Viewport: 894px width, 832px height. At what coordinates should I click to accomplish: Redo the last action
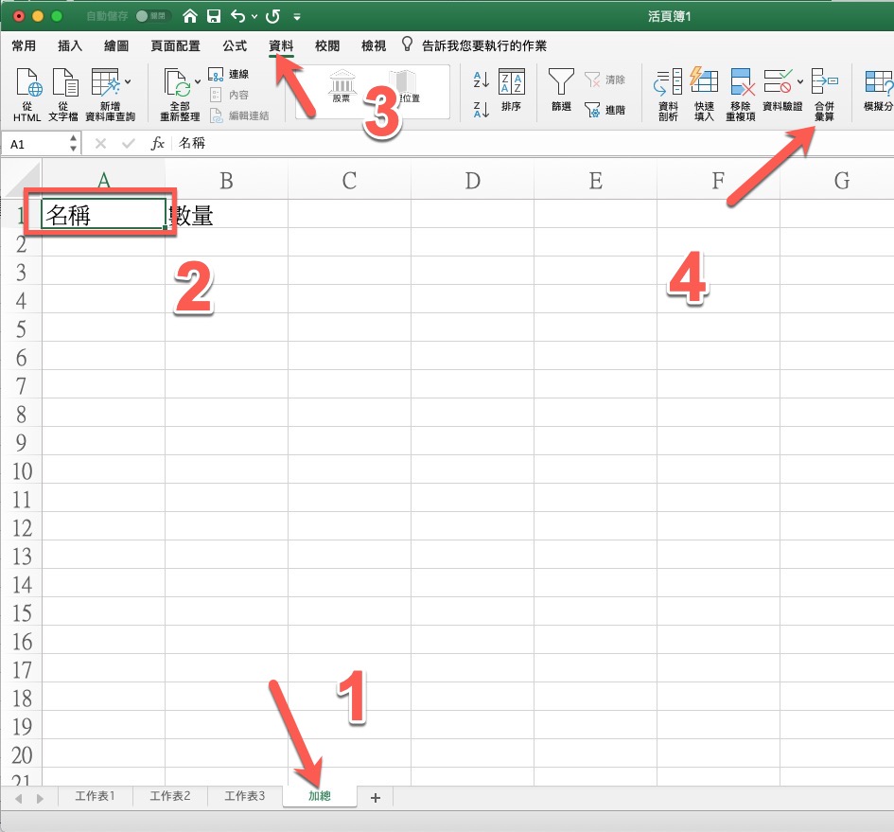(273, 16)
